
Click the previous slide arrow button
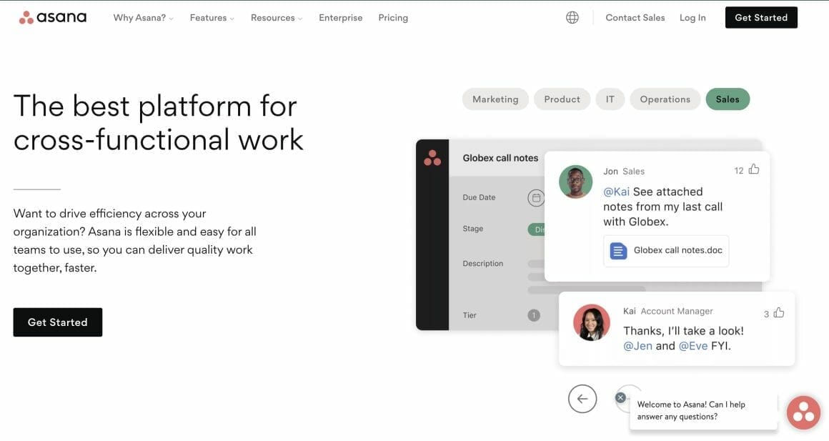click(x=582, y=399)
